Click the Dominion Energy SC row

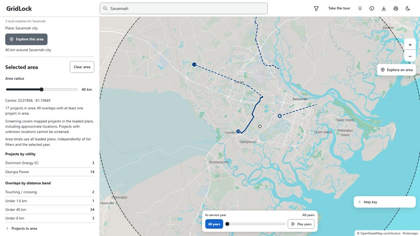click(50, 163)
